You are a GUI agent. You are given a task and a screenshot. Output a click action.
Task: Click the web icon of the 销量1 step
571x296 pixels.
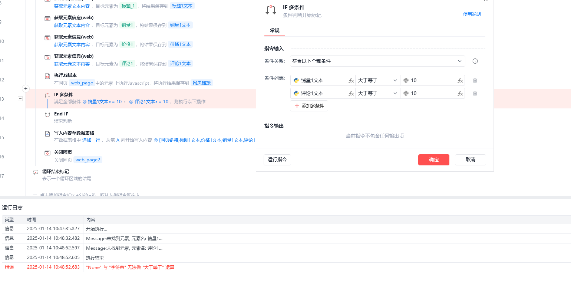[x=47, y=18]
